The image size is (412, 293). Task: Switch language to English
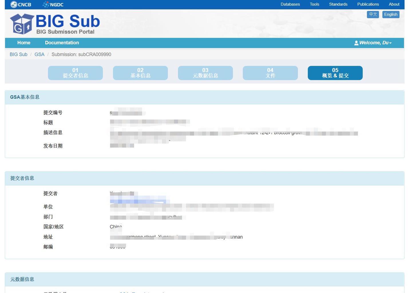click(x=391, y=14)
